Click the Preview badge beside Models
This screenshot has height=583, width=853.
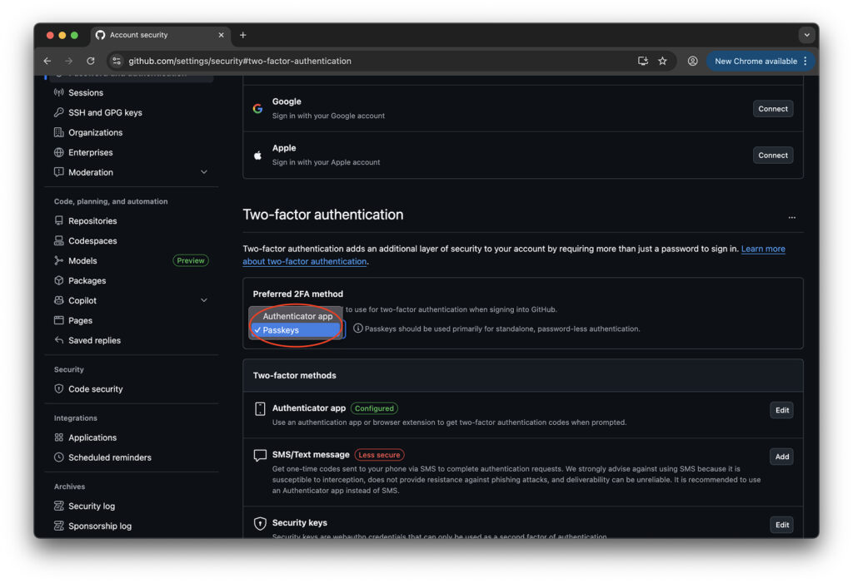click(191, 261)
